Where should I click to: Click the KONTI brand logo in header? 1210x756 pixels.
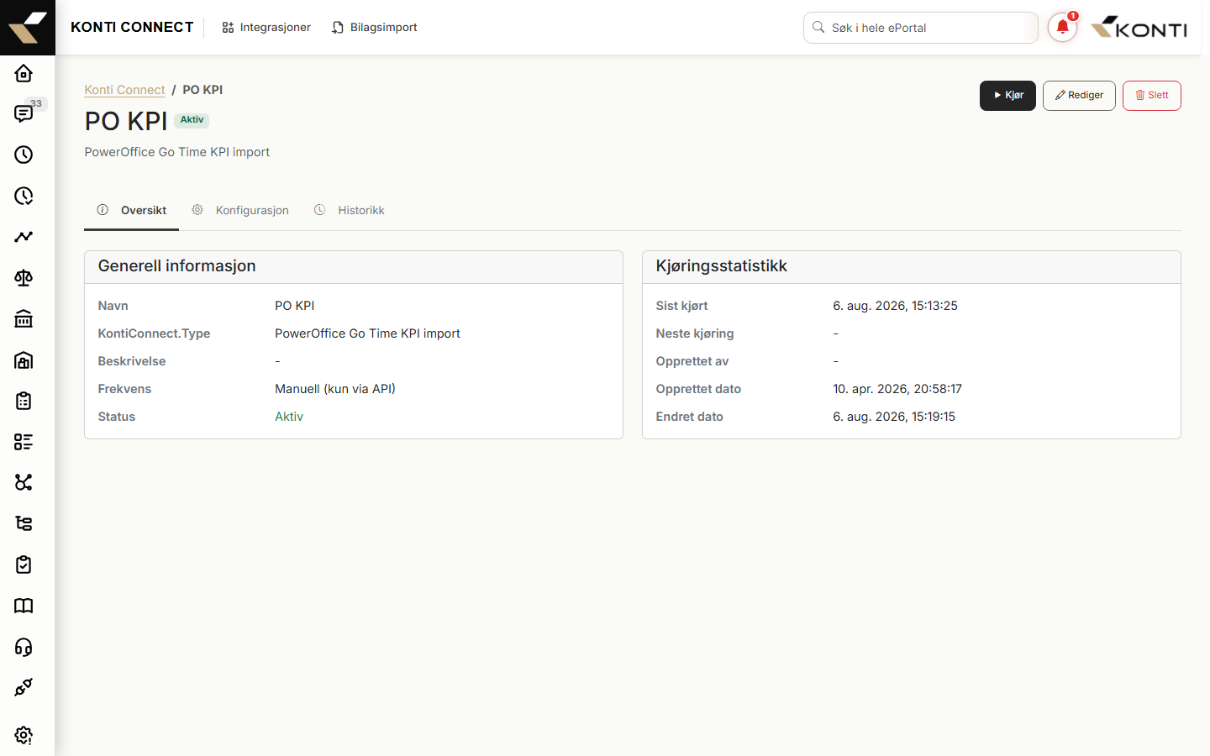point(1139,28)
